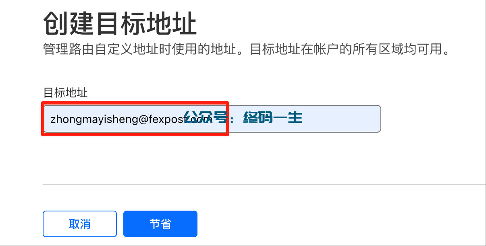The width and height of the screenshot is (486, 246).
Task: Save the destination address with 节省
Action: [x=160, y=224]
